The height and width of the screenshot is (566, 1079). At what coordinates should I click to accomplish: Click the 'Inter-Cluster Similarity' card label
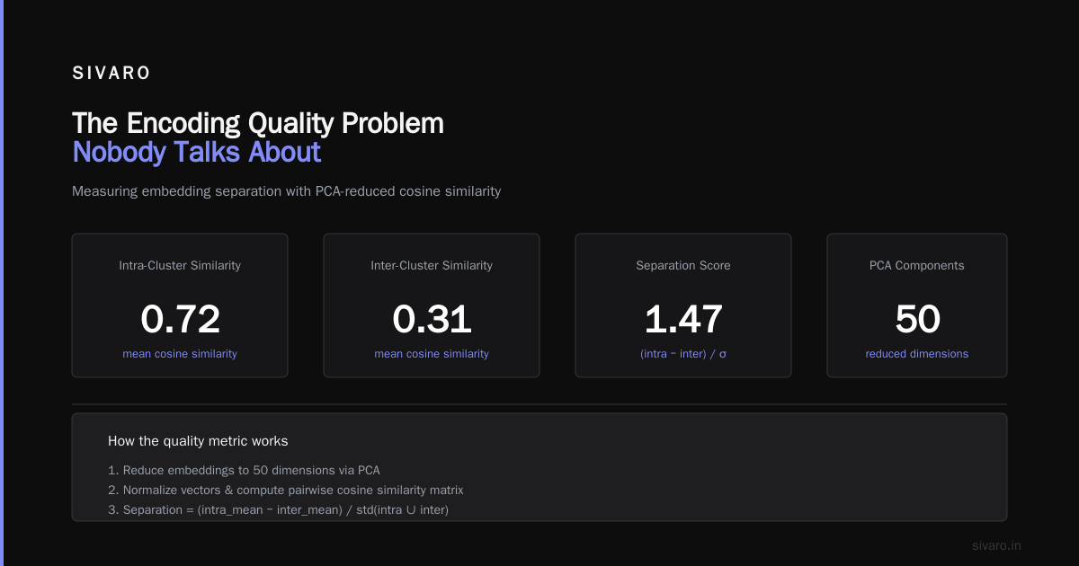coord(432,266)
